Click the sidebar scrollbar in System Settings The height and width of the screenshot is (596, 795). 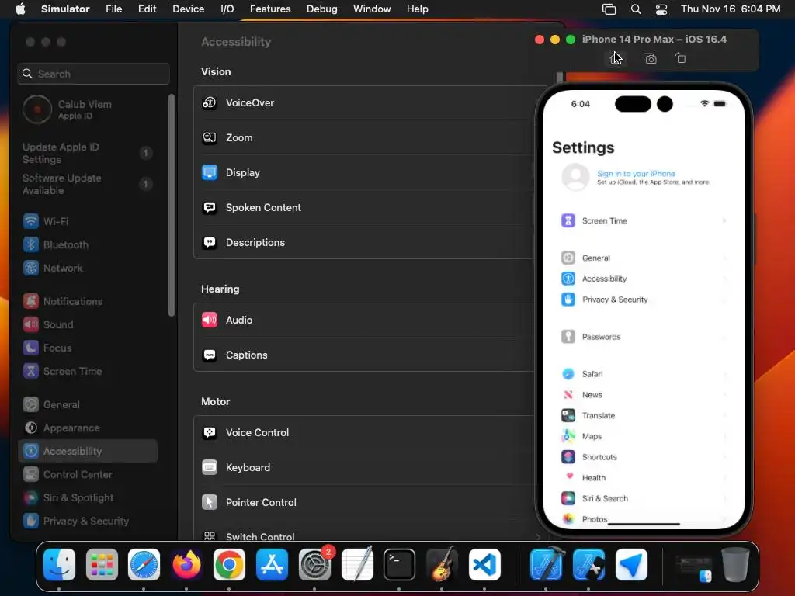pyautogui.click(x=172, y=205)
